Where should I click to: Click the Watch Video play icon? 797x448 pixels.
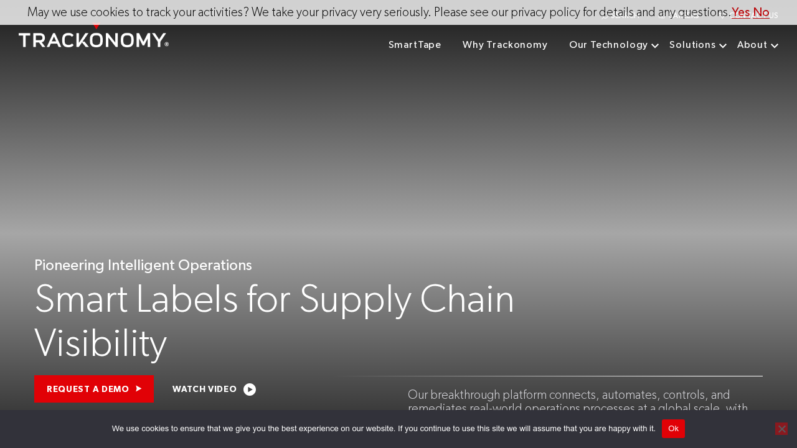coord(250,390)
